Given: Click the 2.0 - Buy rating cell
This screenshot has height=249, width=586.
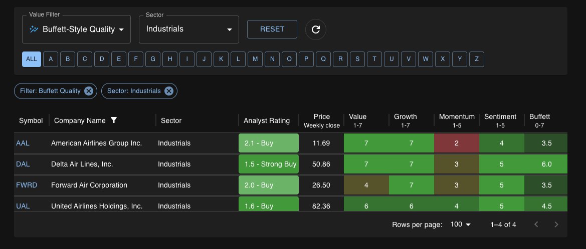Looking at the screenshot, I should 269,185.
